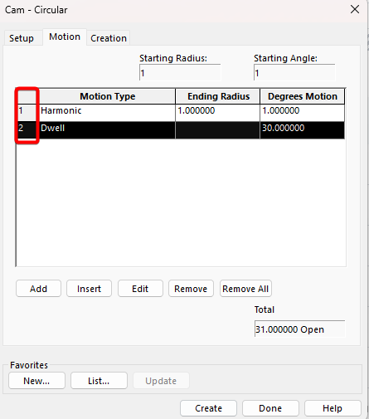Viewport: 369px width, 419px height.
Task: Select the Dwell motion row
Action: tap(180, 130)
